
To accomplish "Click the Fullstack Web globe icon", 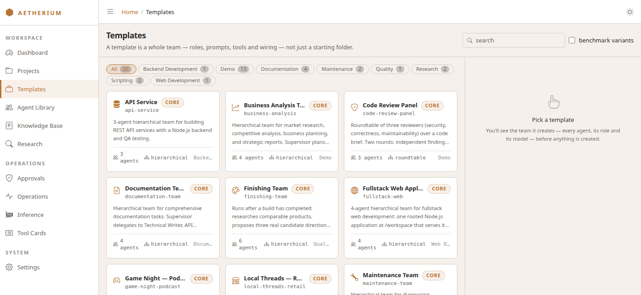I will [x=354, y=191].
